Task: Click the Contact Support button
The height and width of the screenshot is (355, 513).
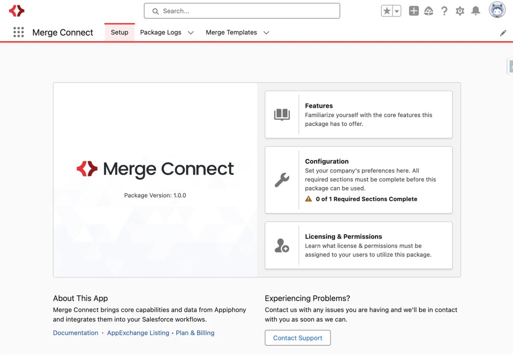Action: (x=298, y=338)
